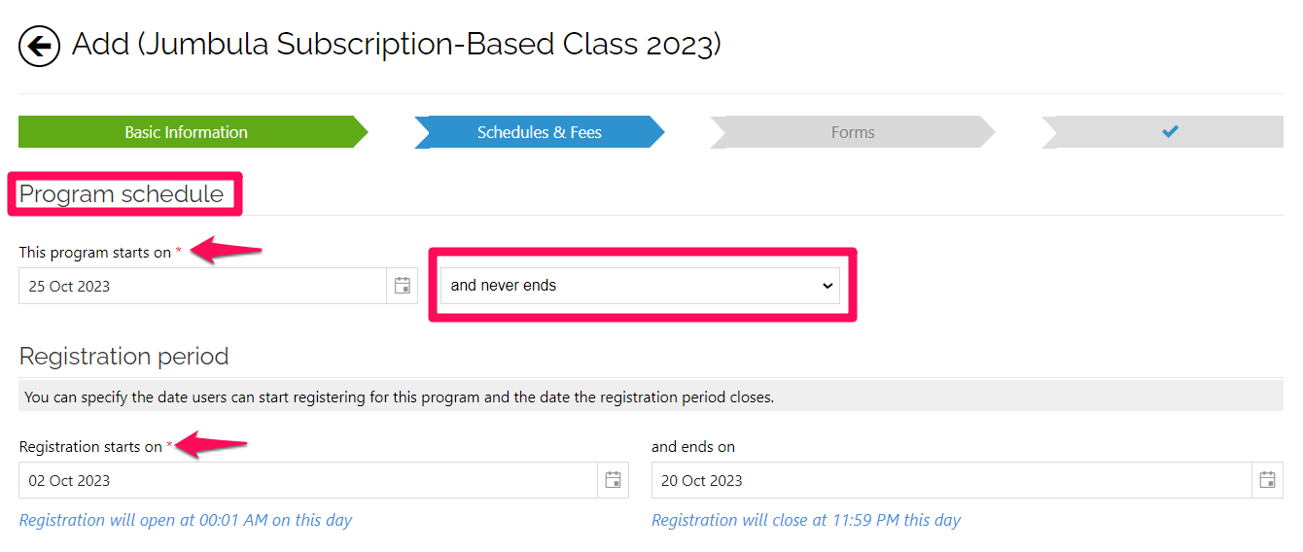Image resolution: width=1303 pixels, height=552 pixels.
Task: Open the Forms step
Action: (853, 132)
